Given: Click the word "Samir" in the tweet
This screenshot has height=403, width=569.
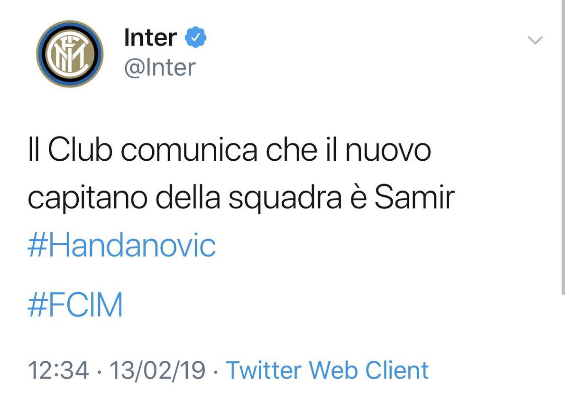Looking at the screenshot, I should pos(414,199).
